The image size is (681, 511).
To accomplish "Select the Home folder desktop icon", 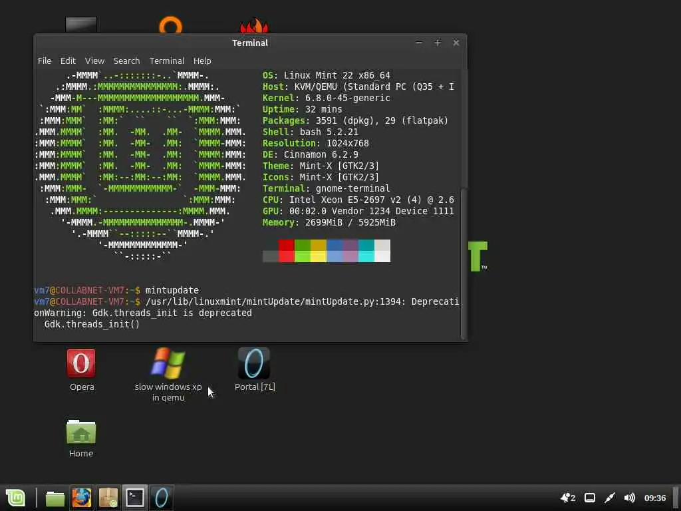I will point(81,438).
